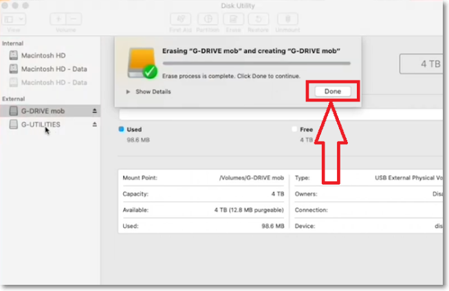Click the Device row label
The width and height of the screenshot is (449, 291).
pos(305,226)
